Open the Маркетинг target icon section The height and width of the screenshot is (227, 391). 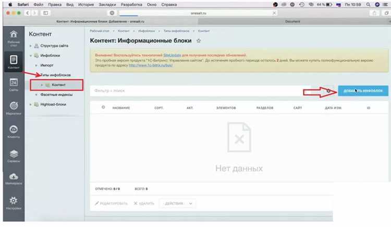[x=14, y=108]
